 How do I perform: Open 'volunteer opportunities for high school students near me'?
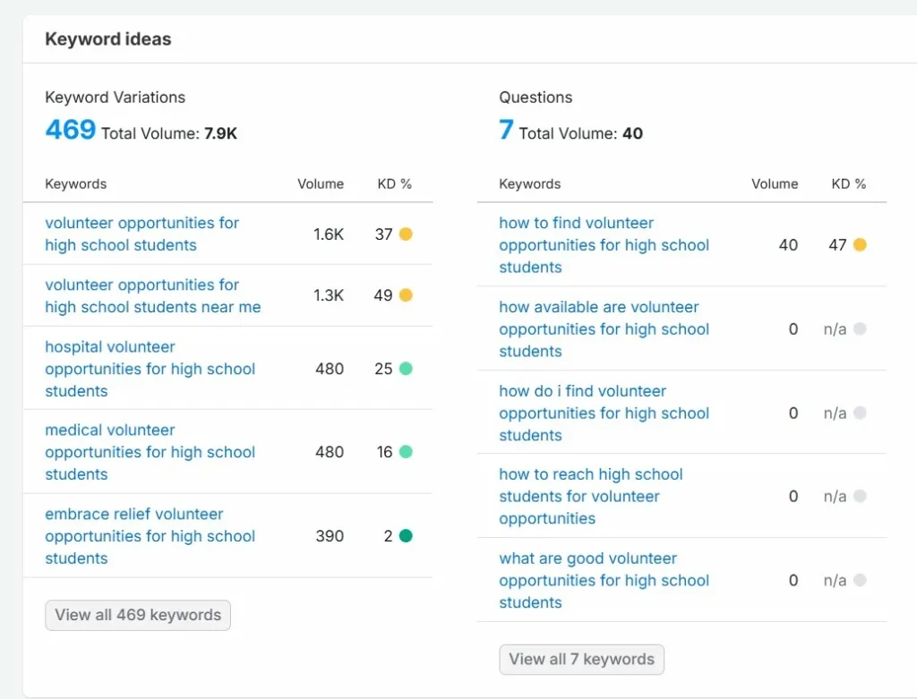click(153, 295)
